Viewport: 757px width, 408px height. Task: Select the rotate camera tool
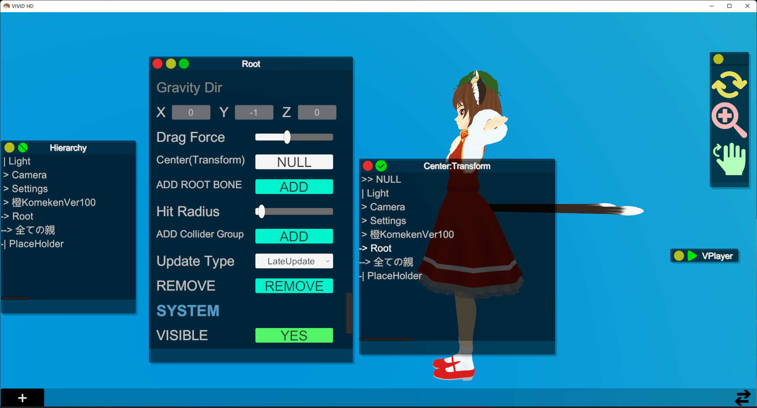[x=729, y=84]
